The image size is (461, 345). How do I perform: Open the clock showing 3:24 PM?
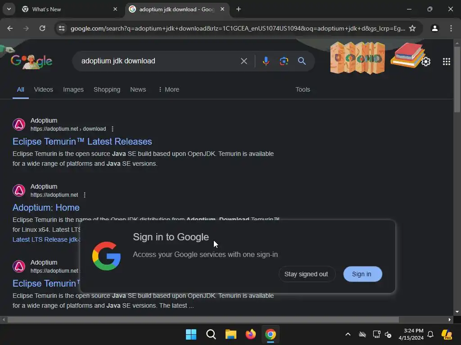coord(411,334)
